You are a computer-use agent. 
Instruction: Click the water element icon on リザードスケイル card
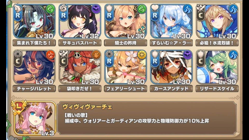coord(233,55)
